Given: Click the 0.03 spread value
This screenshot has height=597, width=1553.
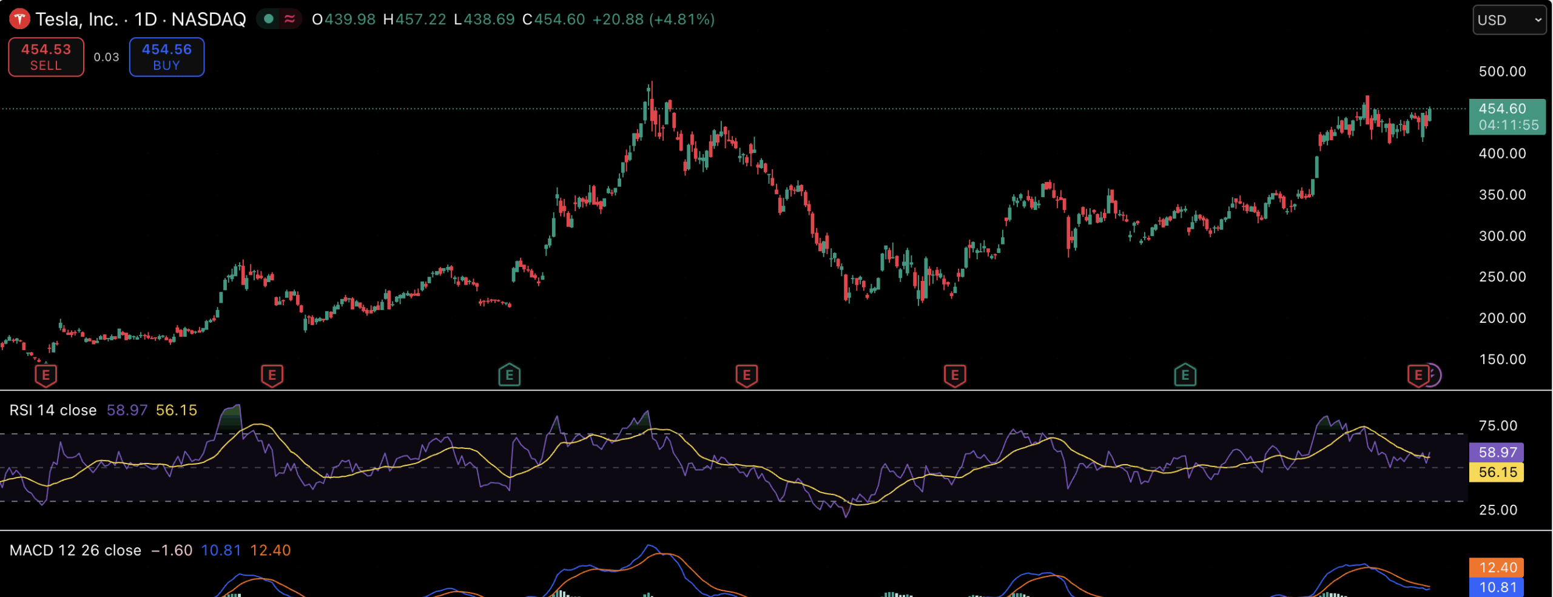Looking at the screenshot, I should point(107,57).
